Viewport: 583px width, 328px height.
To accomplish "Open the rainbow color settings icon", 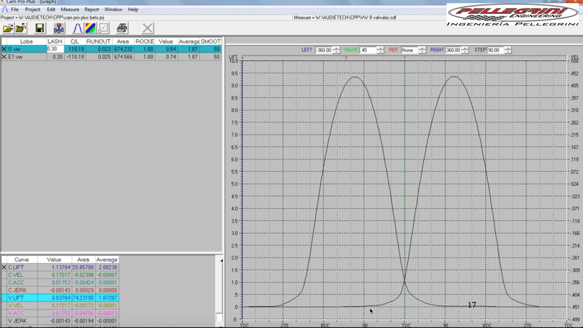I will click(90, 28).
